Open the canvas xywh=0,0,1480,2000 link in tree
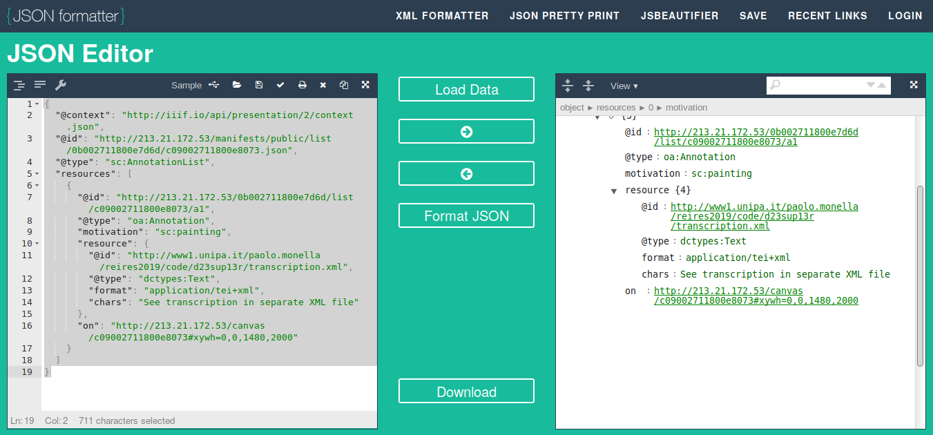Viewport: 933px width, 435px height. coord(756,296)
